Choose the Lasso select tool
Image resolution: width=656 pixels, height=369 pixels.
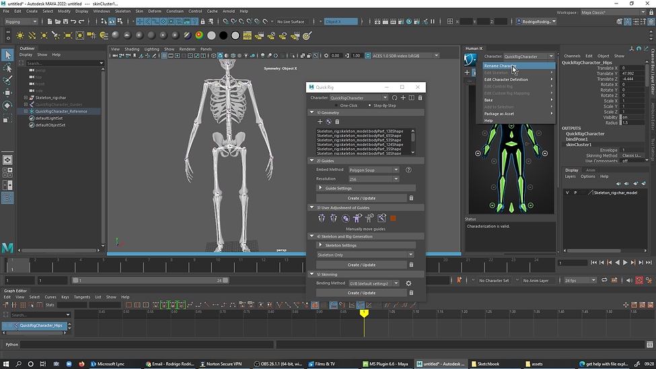7,68
